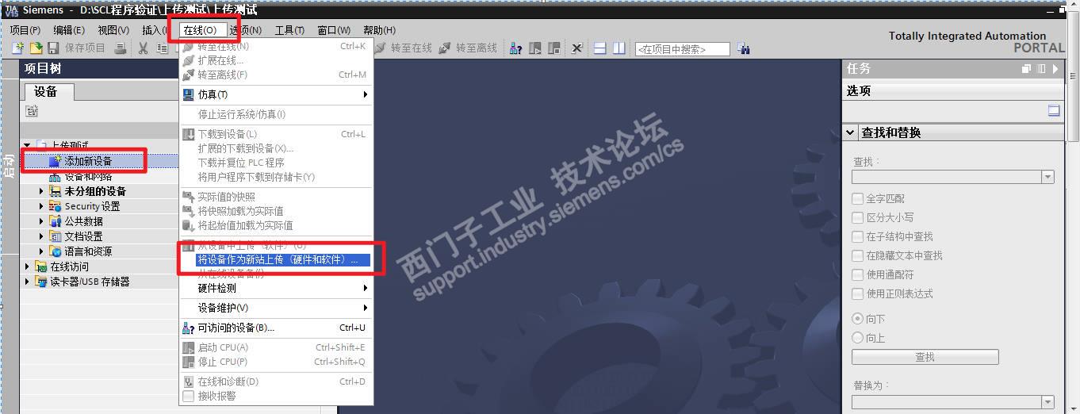Click the 选项 panel header
This screenshot has height=414, width=1080.
(952, 91)
